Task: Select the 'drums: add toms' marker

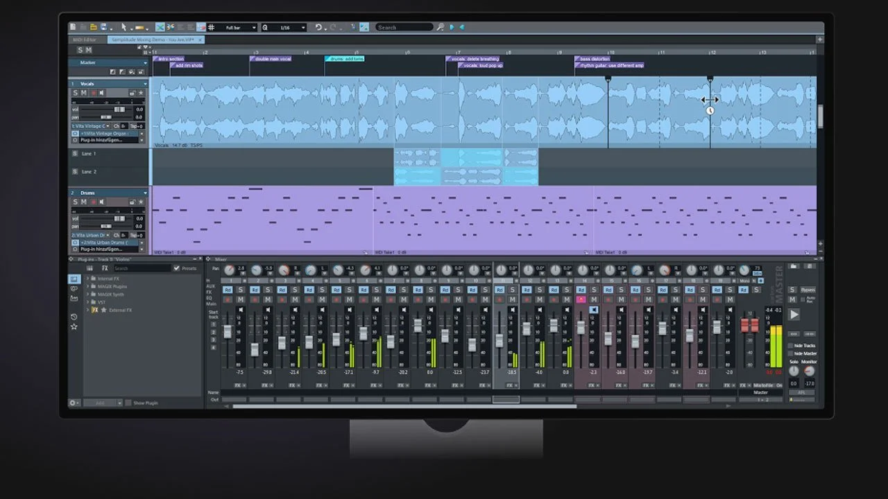Action: coord(345,59)
